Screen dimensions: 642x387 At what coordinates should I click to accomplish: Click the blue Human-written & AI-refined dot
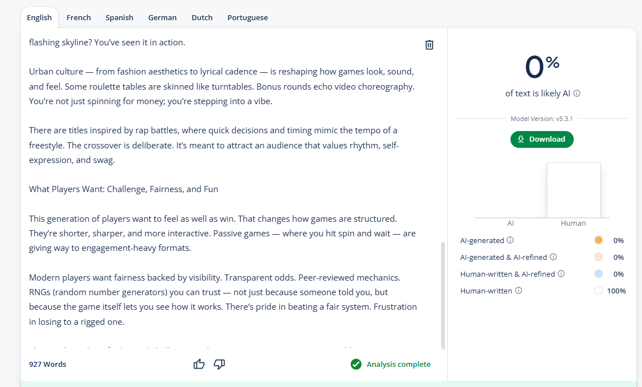click(x=598, y=274)
